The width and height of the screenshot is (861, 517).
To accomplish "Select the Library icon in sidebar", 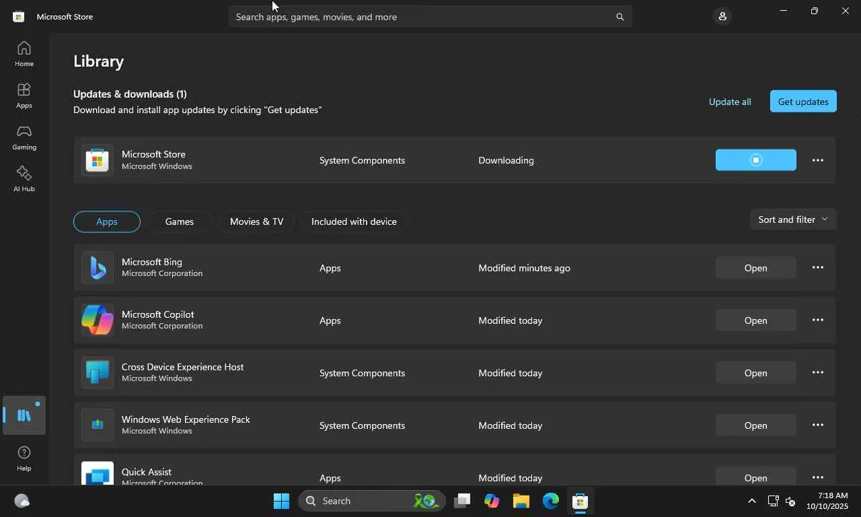I will tap(24, 415).
